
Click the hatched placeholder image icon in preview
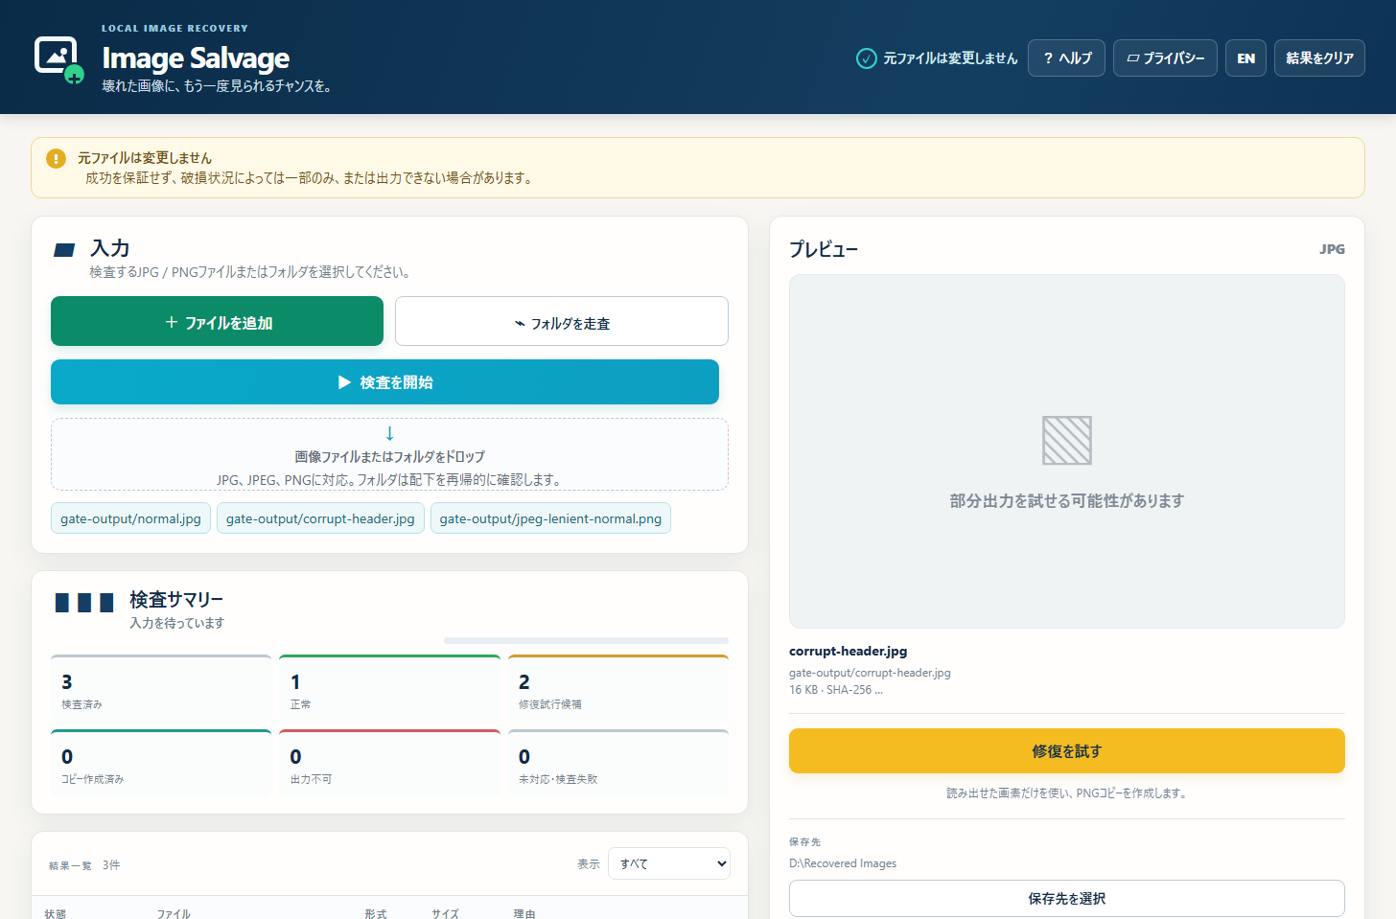[1067, 441]
